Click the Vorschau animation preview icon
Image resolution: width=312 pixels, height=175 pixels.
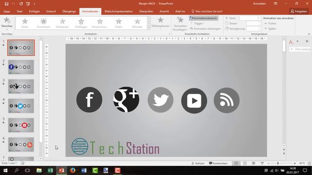pos(7,22)
